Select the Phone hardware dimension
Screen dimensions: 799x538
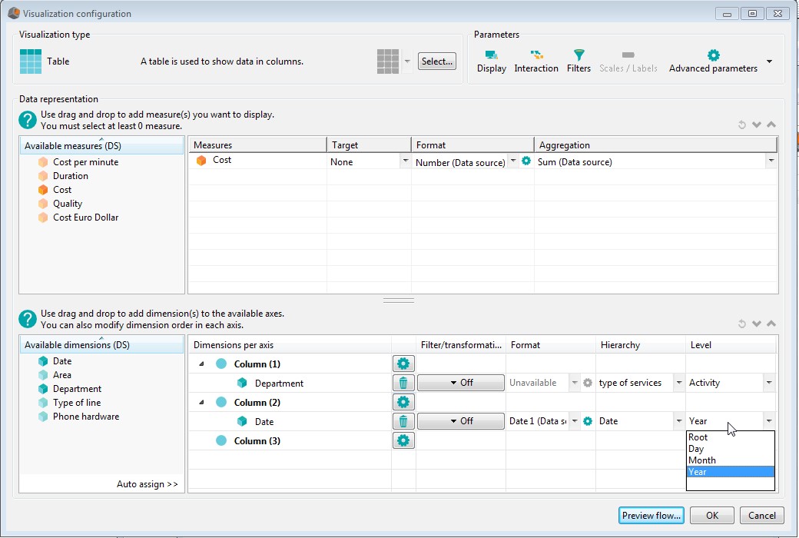(85, 416)
